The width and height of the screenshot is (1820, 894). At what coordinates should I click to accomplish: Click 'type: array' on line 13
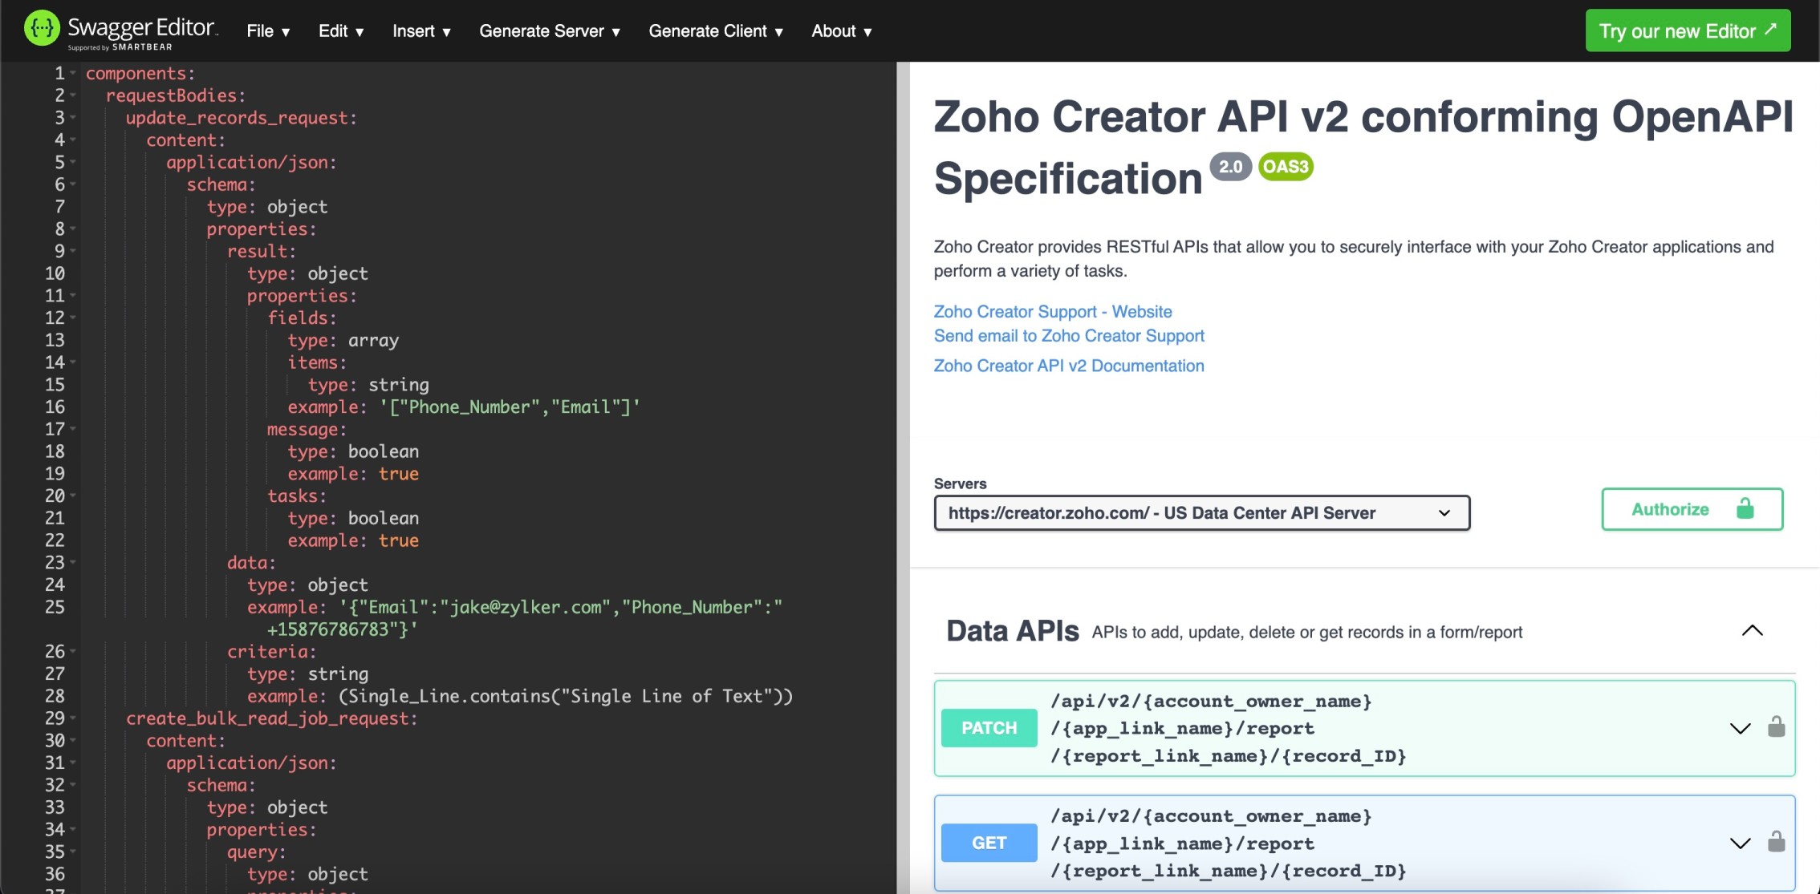343,341
